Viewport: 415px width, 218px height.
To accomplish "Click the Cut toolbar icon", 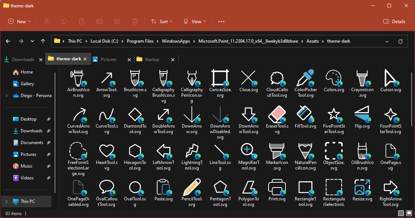I will point(46,21).
